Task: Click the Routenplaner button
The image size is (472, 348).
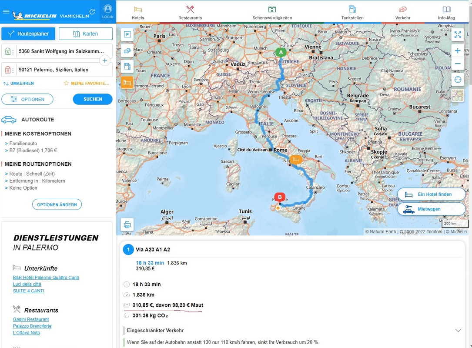Action: pyautogui.click(x=28, y=34)
